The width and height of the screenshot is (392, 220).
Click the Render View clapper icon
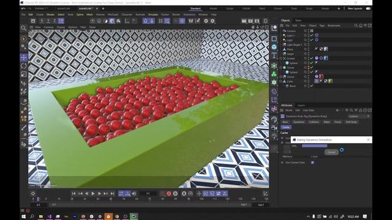tap(244, 21)
